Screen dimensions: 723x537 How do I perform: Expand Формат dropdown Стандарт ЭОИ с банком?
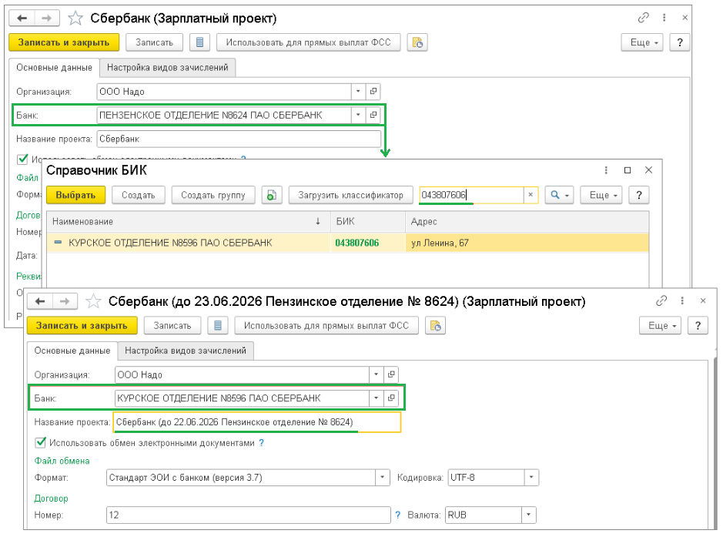tap(382, 478)
